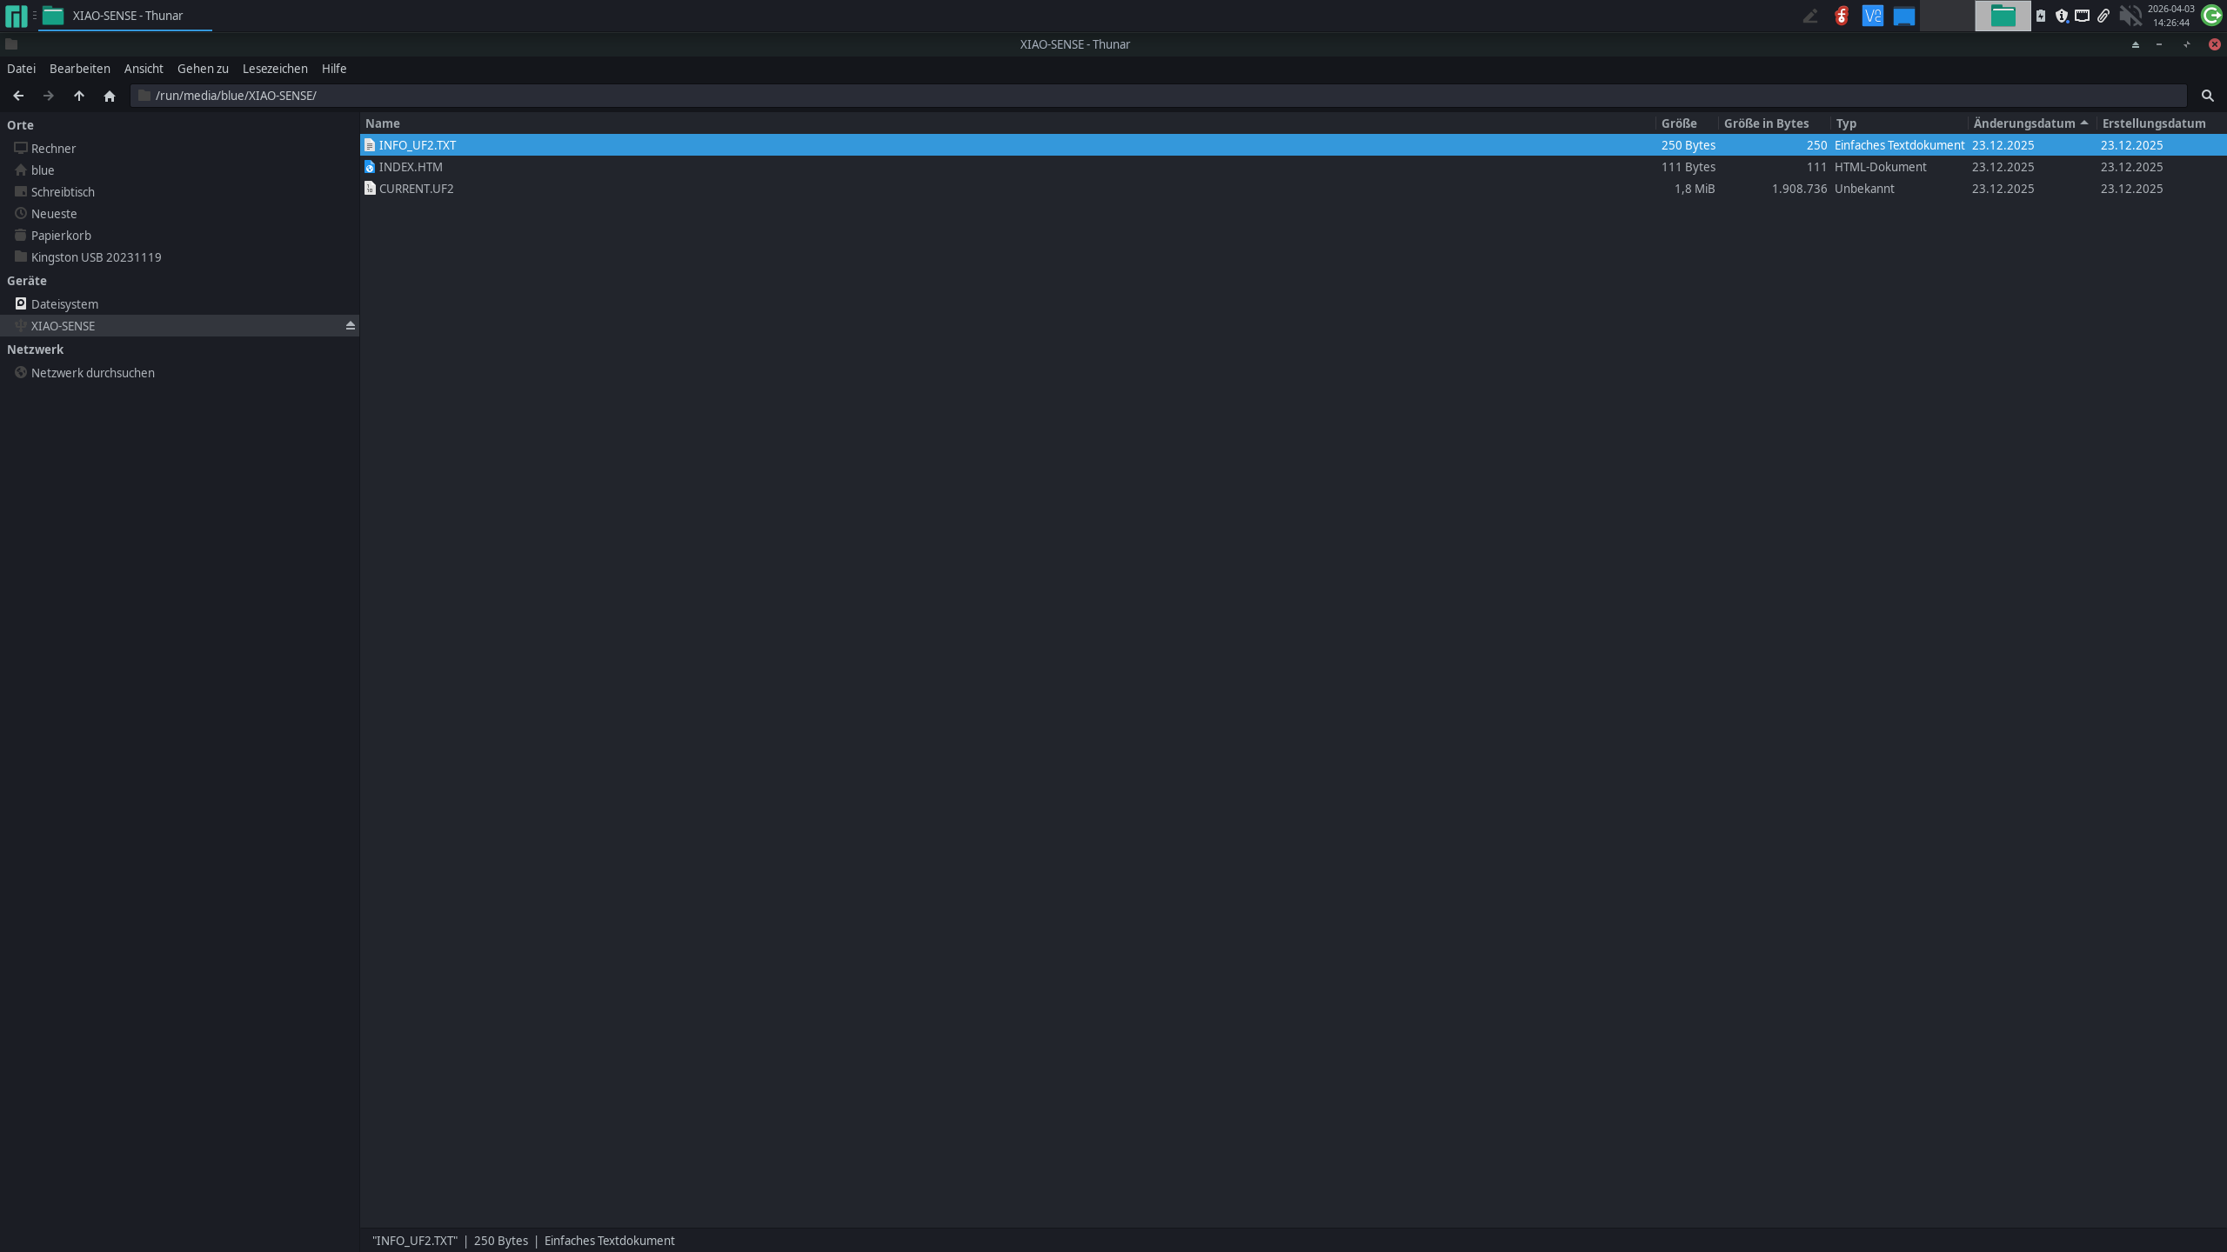
Task: Open the VNC viewer tray icon
Action: [x=1872, y=16]
